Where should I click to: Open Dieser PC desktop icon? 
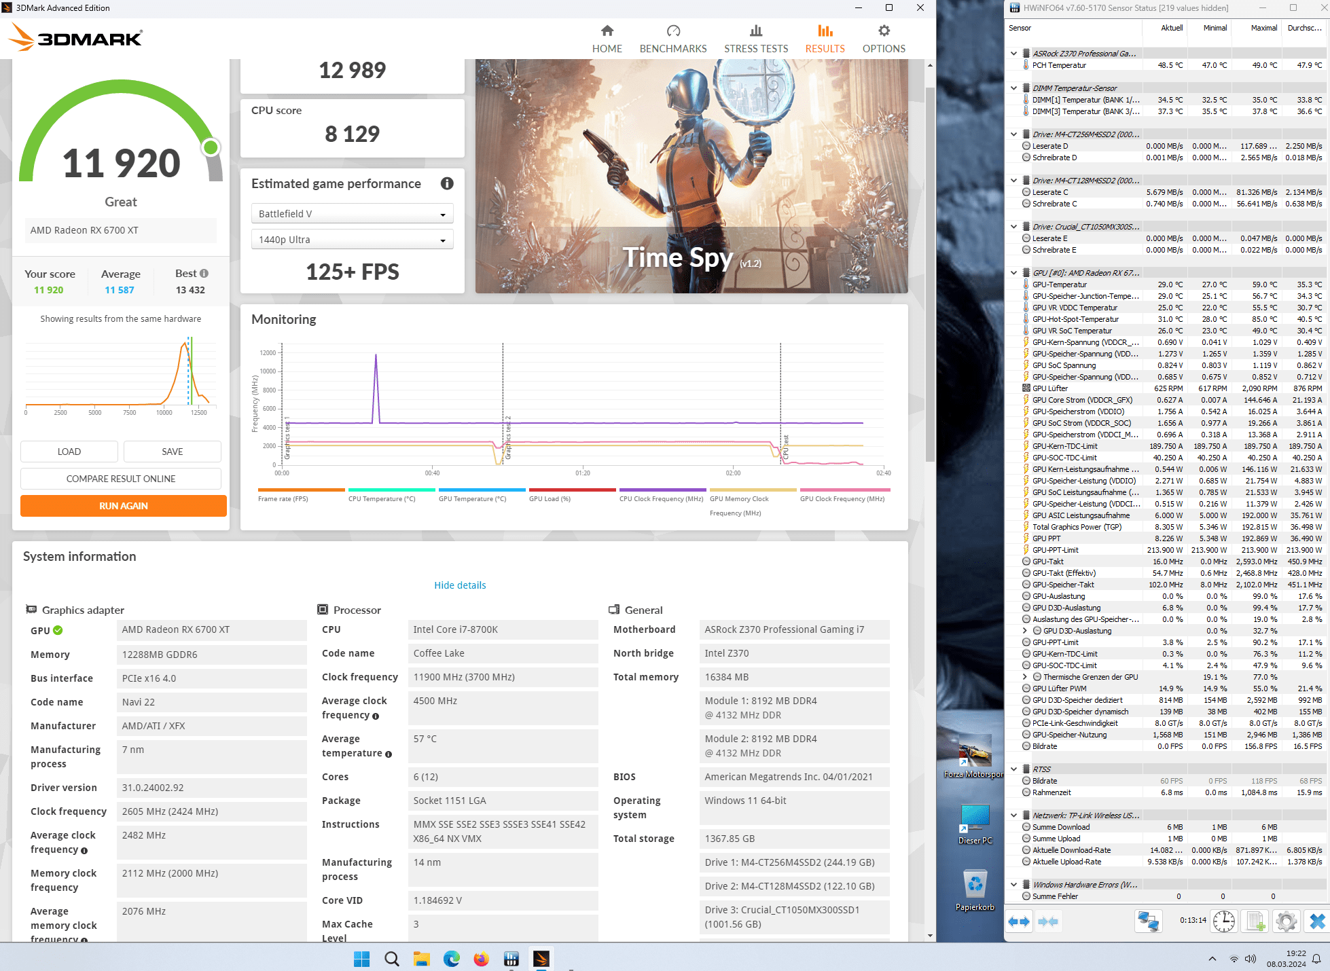click(x=975, y=824)
